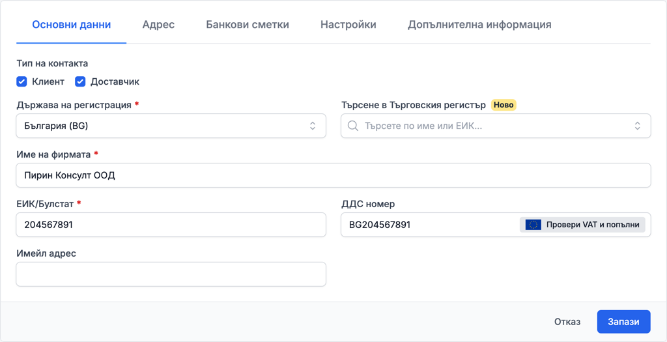
Task: Click the Имейл адрес field
Action: (x=171, y=274)
